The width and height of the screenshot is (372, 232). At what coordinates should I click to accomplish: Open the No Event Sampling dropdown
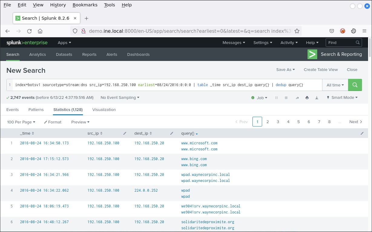(120, 98)
